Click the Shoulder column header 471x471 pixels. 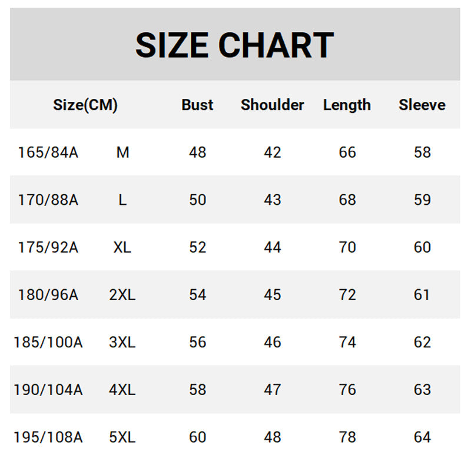(x=272, y=105)
